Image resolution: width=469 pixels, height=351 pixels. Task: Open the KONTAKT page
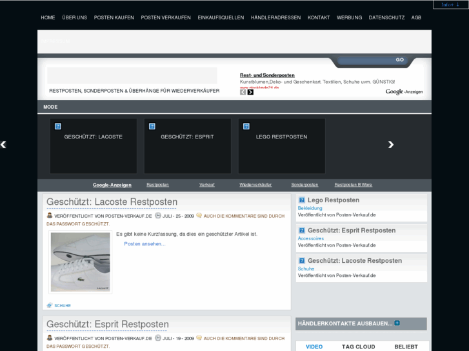point(319,17)
